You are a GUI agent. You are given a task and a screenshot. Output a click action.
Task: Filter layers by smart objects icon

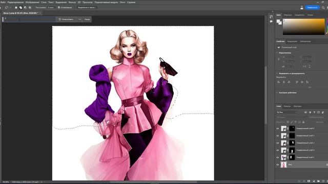323,112
